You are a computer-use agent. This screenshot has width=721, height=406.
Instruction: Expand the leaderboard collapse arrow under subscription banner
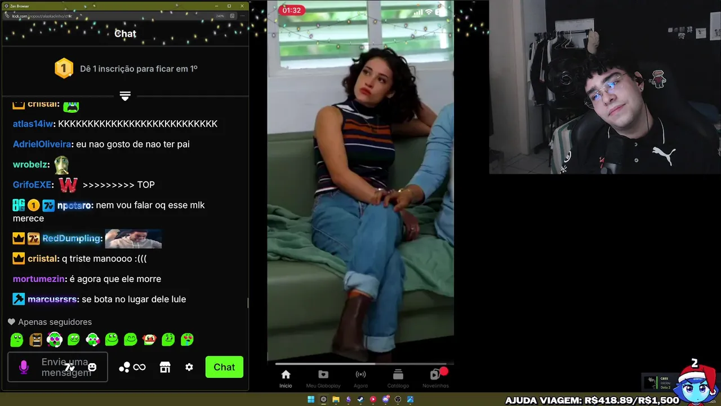point(125,96)
